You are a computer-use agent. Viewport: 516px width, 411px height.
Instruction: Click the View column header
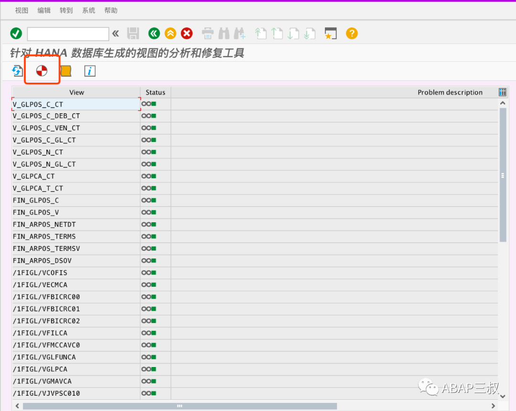coord(76,92)
